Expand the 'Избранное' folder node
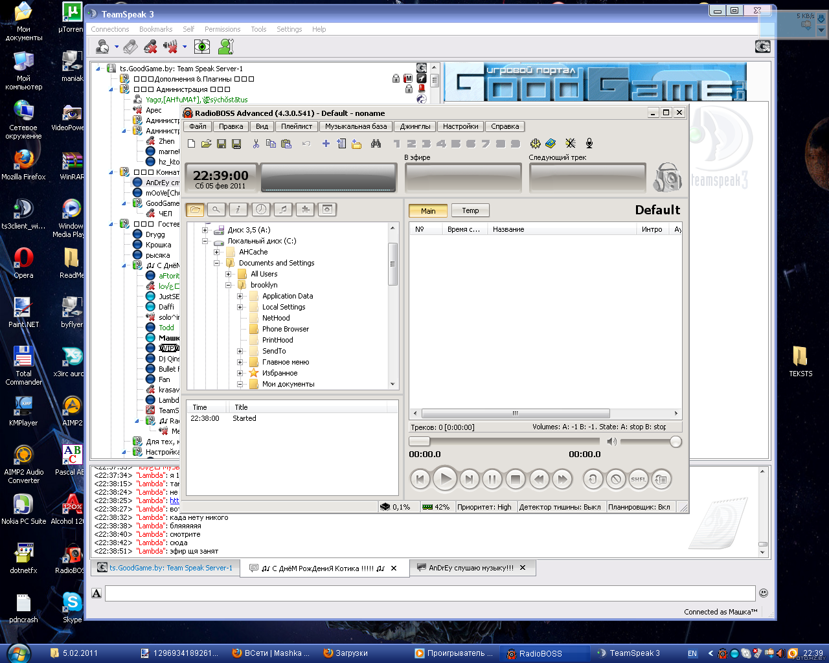Image resolution: width=829 pixels, height=663 pixels. pyautogui.click(x=240, y=373)
